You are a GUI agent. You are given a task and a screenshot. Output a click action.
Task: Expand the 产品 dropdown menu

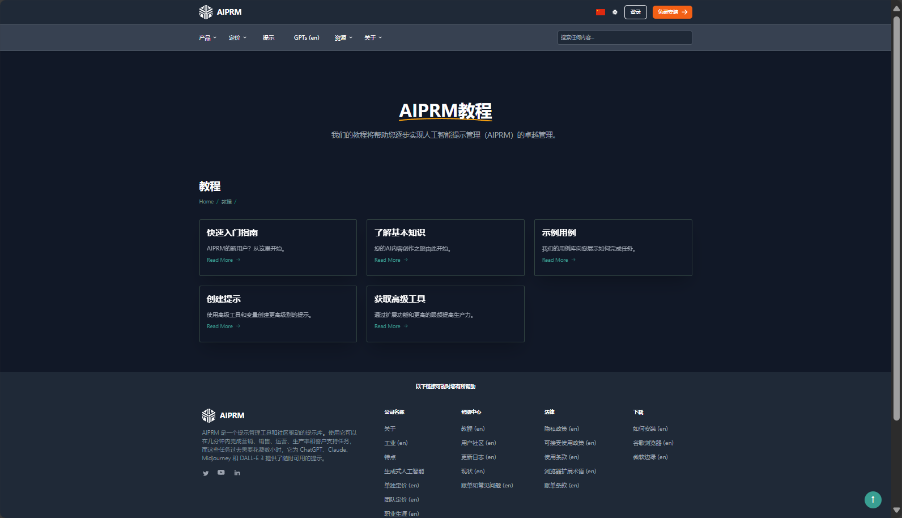click(207, 38)
